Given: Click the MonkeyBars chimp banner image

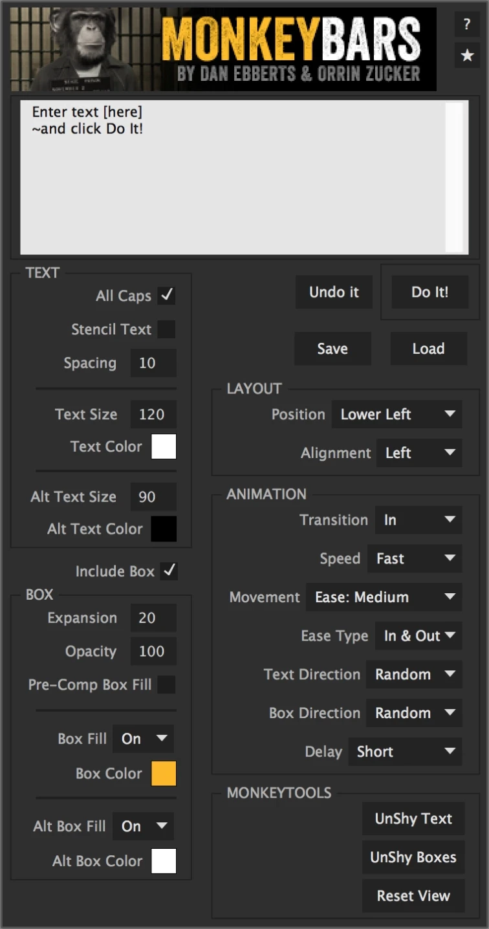Looking at the screenshot, I should [224, 49].
